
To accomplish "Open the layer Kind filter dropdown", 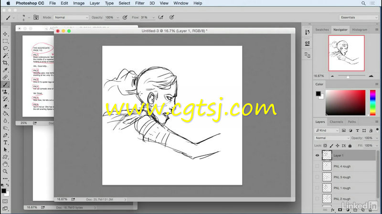I will [x=327, y=130].
